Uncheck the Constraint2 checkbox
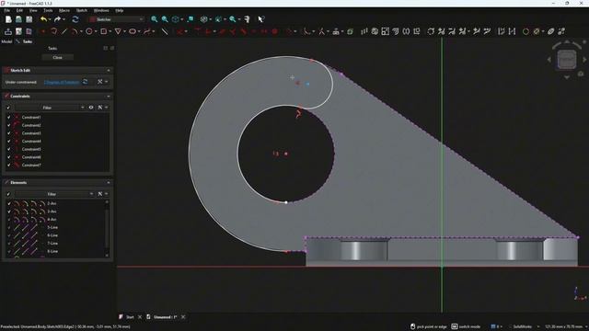 coord(8,125)
